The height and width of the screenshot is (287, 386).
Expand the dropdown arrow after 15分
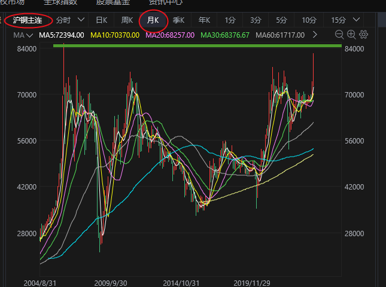click(356, 20)
